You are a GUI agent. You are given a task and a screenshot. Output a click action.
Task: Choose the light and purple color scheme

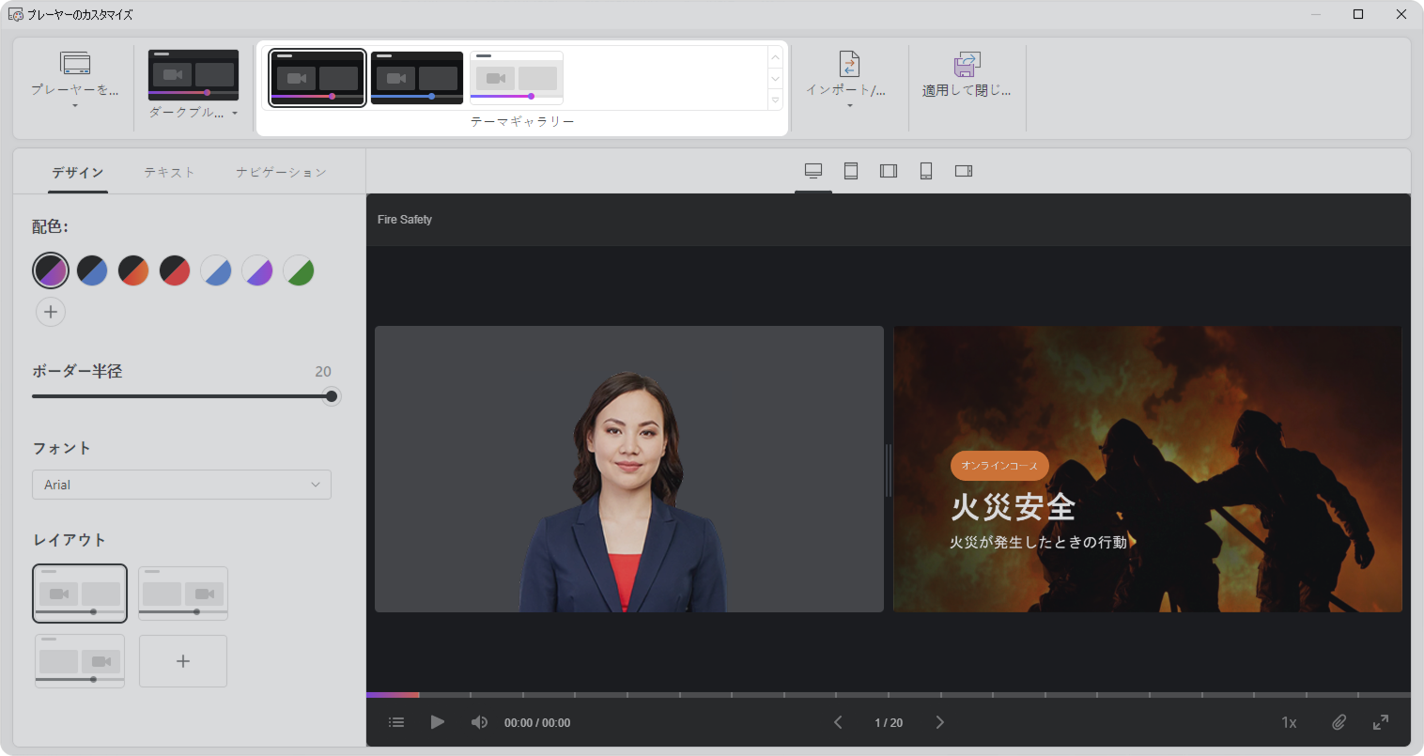pyautogui.click(x=257, y=270)
